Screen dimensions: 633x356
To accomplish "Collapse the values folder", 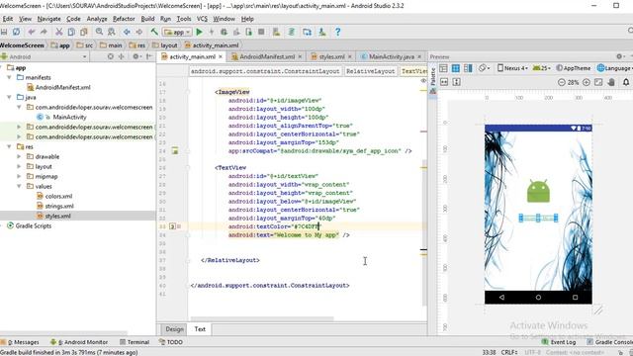I will pos(19,186).
